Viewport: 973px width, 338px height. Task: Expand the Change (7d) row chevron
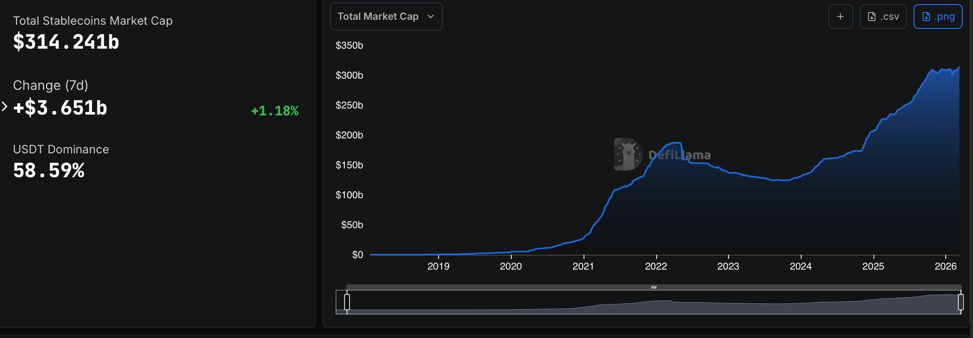pyautogui.click(x=5, y=106)
